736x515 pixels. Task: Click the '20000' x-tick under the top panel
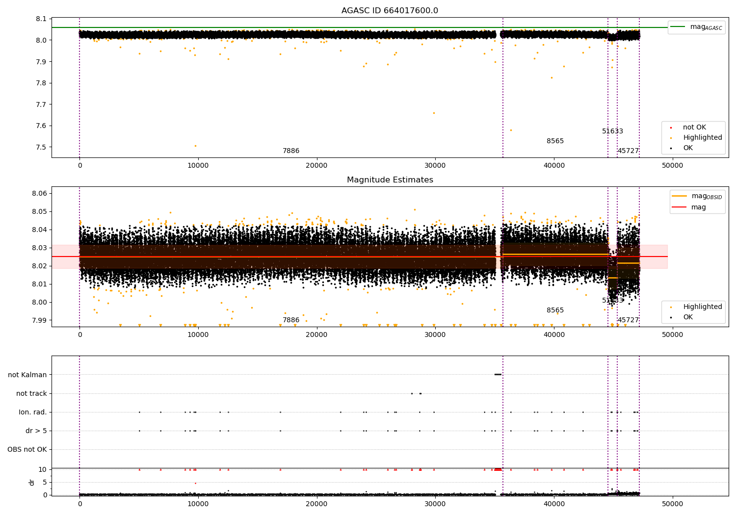point(316,165)
